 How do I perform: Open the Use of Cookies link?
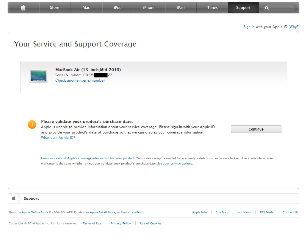pos(151,223)
